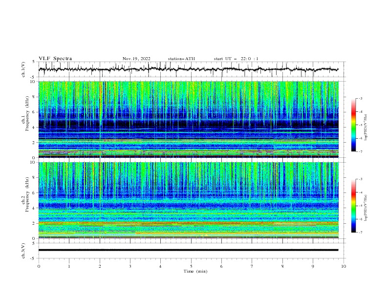Click the time axis tick label "8"
This screenshot has width=387, height=299.
click(x=282, y=266)
